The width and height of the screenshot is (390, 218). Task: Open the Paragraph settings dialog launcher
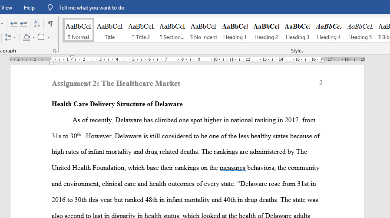55,51
